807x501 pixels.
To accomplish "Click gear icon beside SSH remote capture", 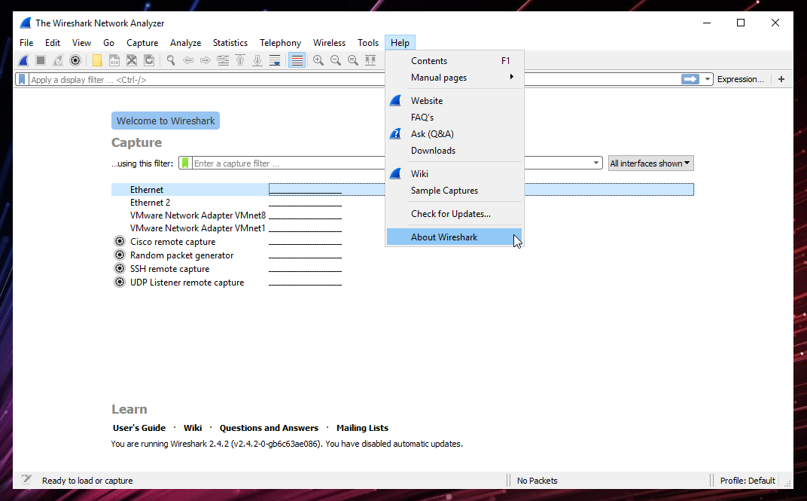I will pyautogui.click(x=120, y=268).
